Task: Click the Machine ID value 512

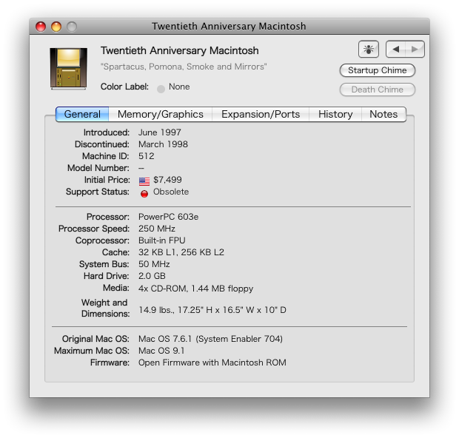Action: pyautogui.click(x=147, y=156)
